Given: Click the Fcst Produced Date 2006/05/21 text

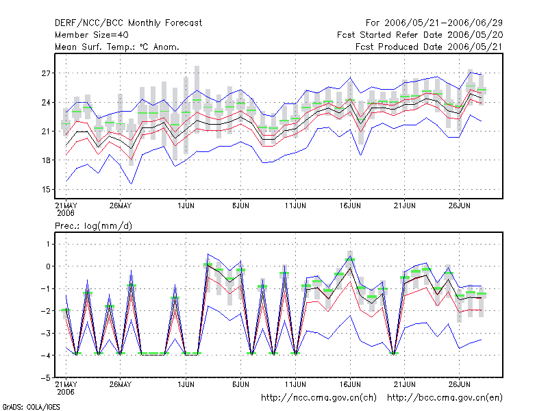Looking at the screenshot, I should pyautogui.click(x=429, y=47).
